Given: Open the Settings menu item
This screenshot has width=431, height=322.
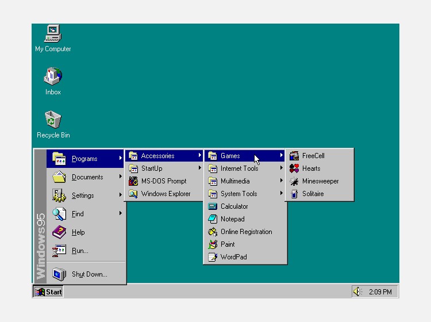Looking at the screenshot, I should tap(86, 195).
